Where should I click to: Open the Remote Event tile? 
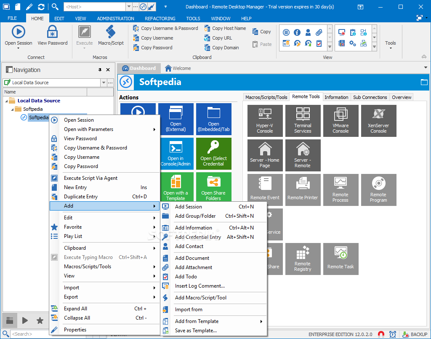coord(265,190)
